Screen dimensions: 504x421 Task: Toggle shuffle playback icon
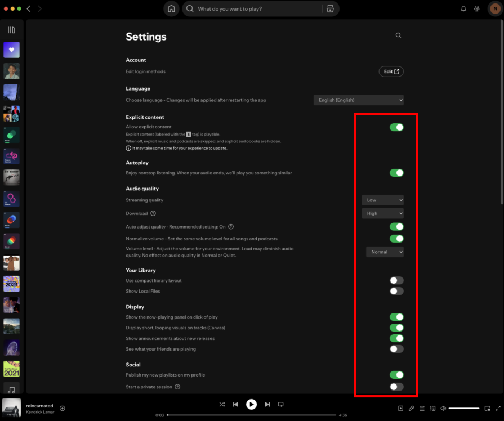pos(222,404)
